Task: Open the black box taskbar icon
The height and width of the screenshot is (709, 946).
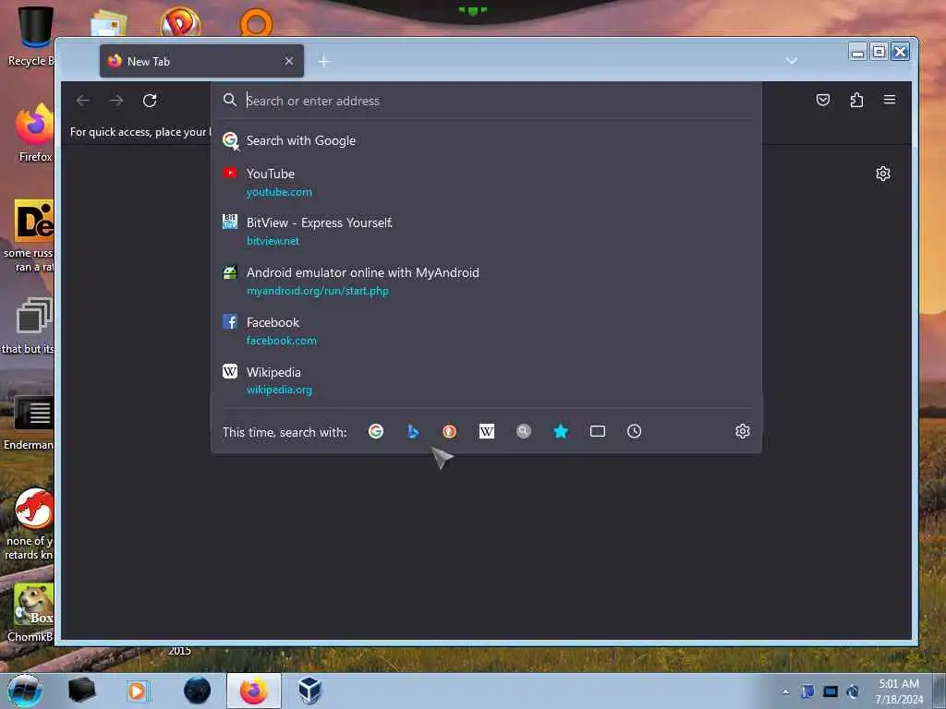Action: (81, 691)
